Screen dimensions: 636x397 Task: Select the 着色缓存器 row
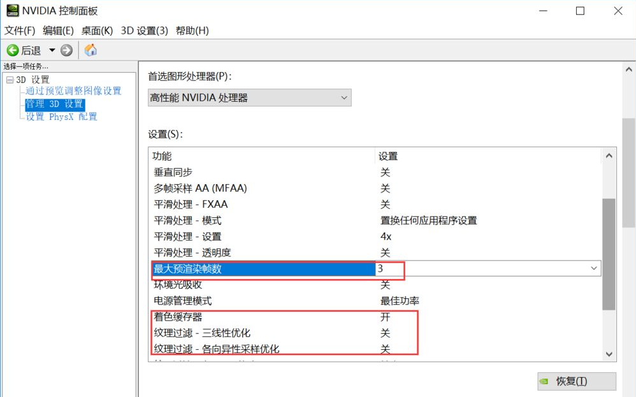coord(374,317)
